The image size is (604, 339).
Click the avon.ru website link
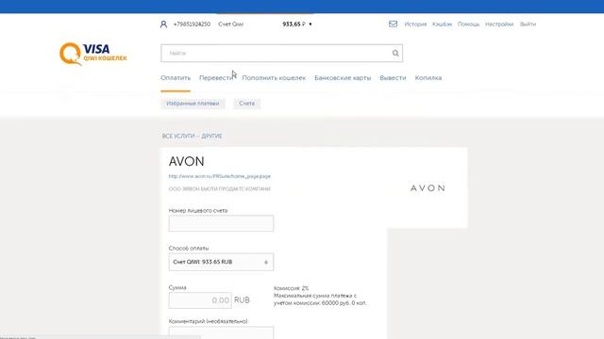click(x=220, y=176)
